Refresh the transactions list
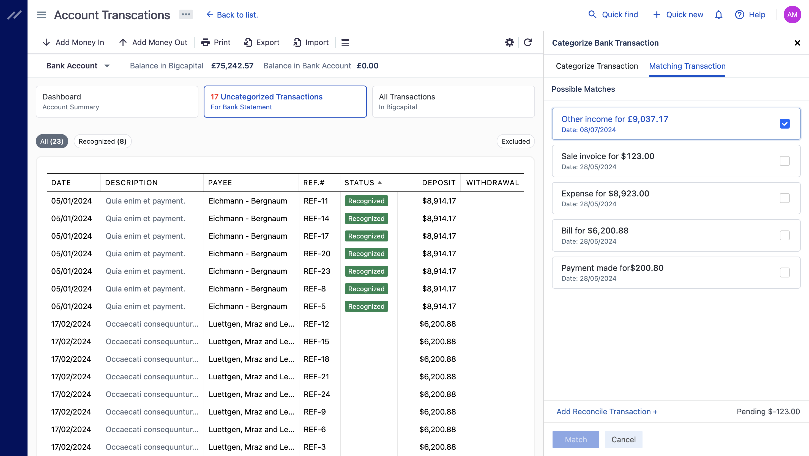This screenshot has height=456, width=809. point(528,42)
